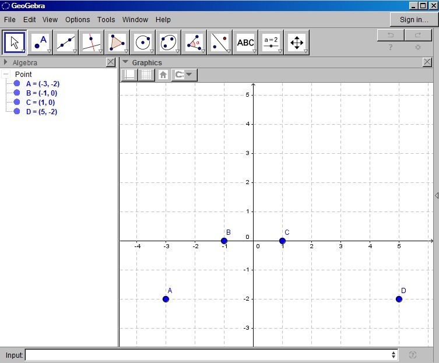Click the Sign in button
Image resolution: width=439 pixels, height=363 pixels.
pos(413,20)
